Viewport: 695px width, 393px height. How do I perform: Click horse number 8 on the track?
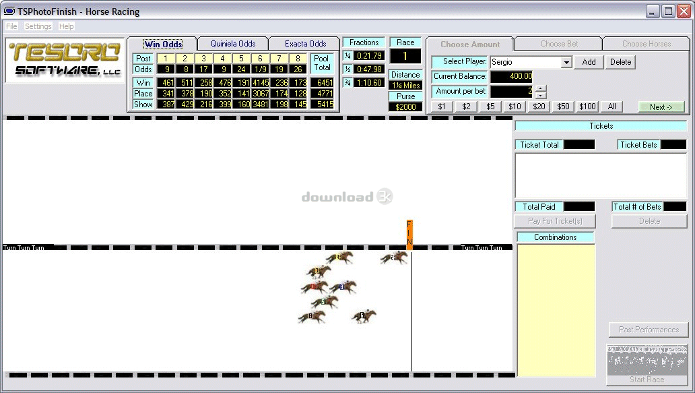pyautogui.click(x=312, y=317)
